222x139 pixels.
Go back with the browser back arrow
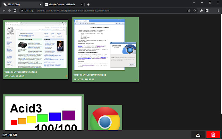(x=4, y=11)
